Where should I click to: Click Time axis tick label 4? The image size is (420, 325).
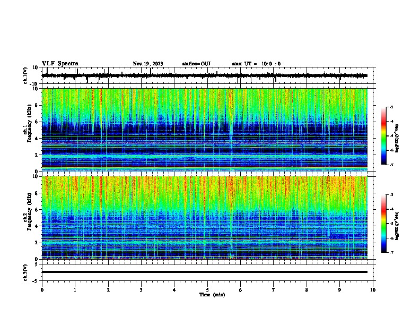174,290
